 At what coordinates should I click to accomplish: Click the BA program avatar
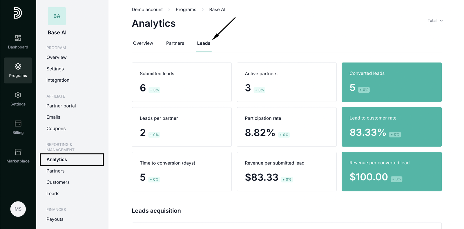[57, 16]
